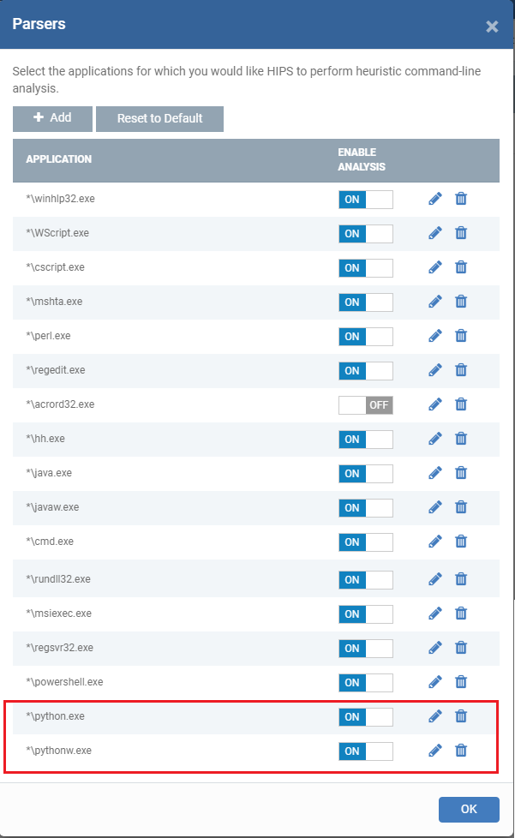Switch off analysis for *\msiexec.exe

click(366, 614)
